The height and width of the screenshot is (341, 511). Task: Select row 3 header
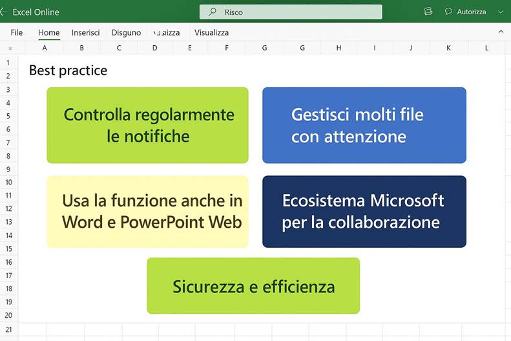pos(8,89)
